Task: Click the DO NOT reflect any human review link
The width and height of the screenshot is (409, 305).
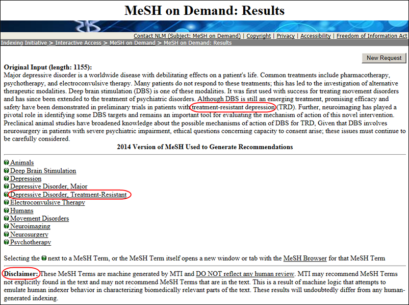Action: click(245, 274)
